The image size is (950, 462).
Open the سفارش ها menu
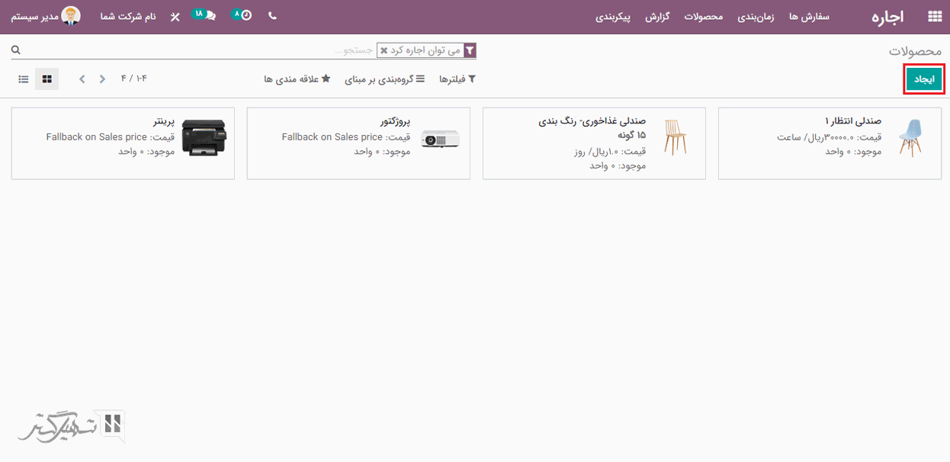(809, 17)
